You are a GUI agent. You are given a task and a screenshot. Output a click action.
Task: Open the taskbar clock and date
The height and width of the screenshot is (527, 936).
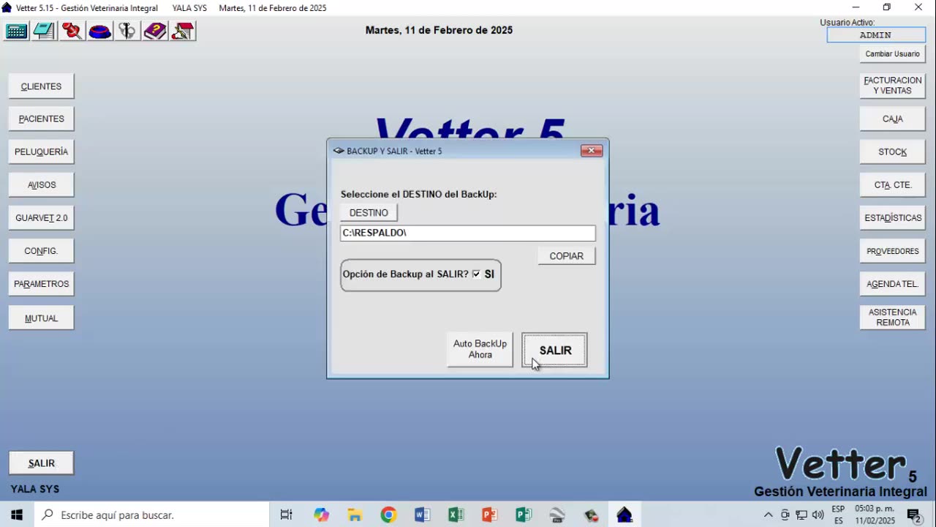tap(875, 515)
